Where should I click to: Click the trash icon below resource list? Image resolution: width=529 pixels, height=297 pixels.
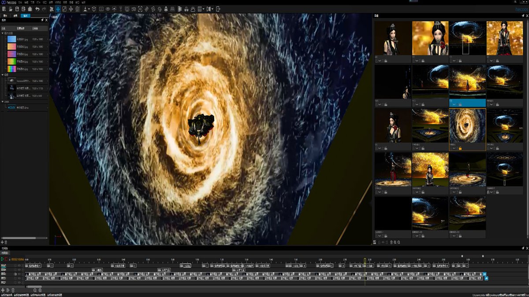click(x=5, y=242)
